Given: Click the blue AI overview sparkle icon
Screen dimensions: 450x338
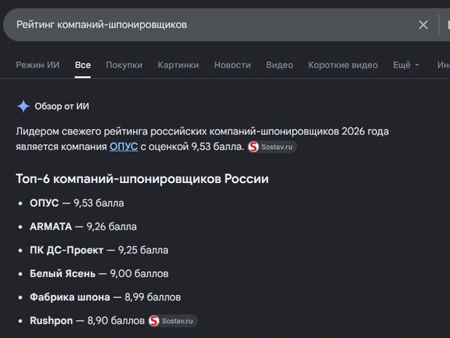Looking at the screenshot, I should (23, 106).
